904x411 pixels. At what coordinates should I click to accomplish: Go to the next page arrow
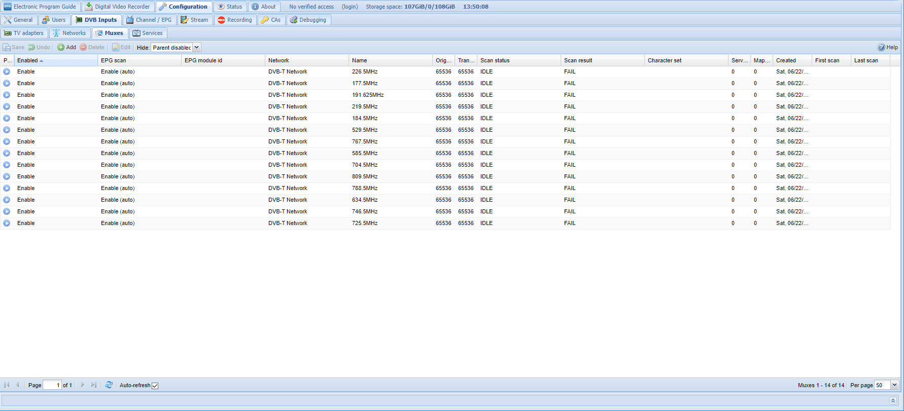tap(83, 385)
